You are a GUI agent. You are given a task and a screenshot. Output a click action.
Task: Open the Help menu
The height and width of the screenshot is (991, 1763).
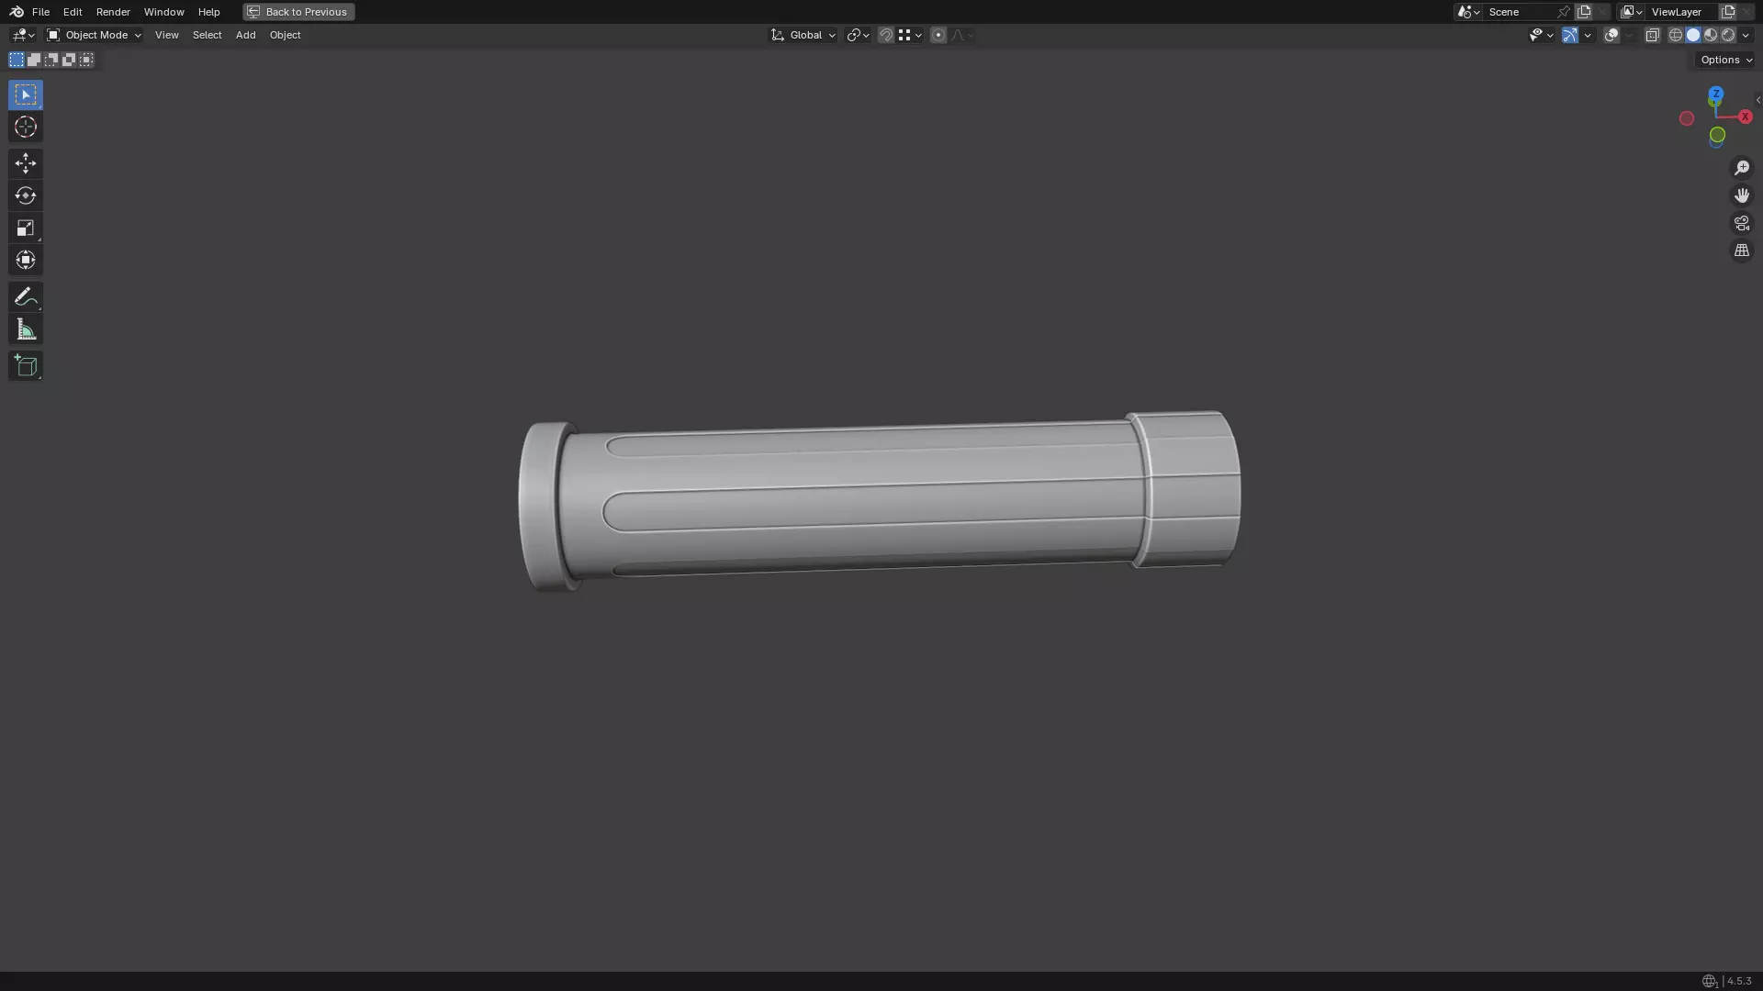coord(208,12)
